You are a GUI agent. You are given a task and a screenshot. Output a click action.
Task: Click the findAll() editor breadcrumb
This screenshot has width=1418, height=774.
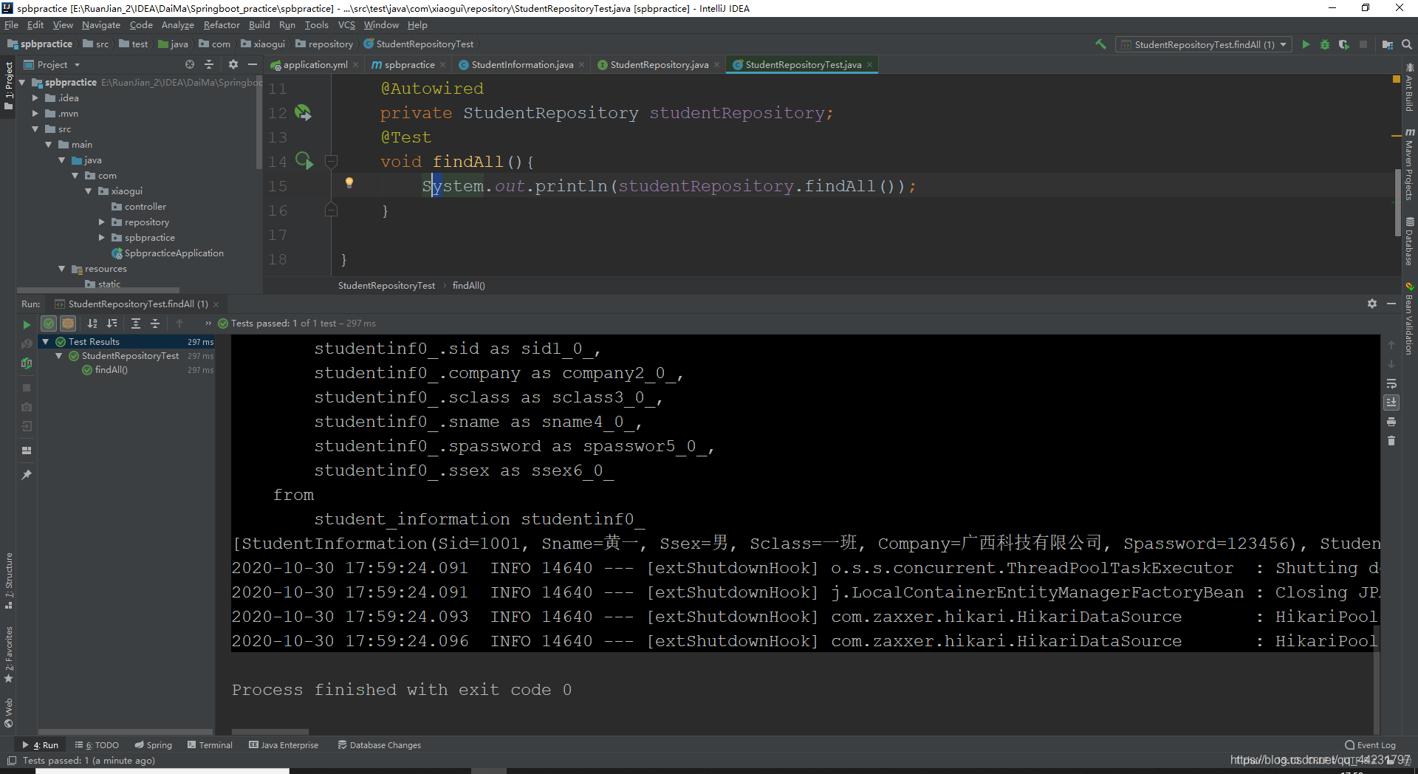click(468, 286)
